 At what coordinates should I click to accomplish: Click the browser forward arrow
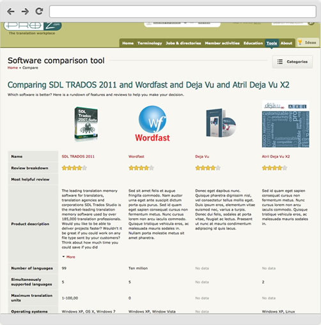point(25,12)
